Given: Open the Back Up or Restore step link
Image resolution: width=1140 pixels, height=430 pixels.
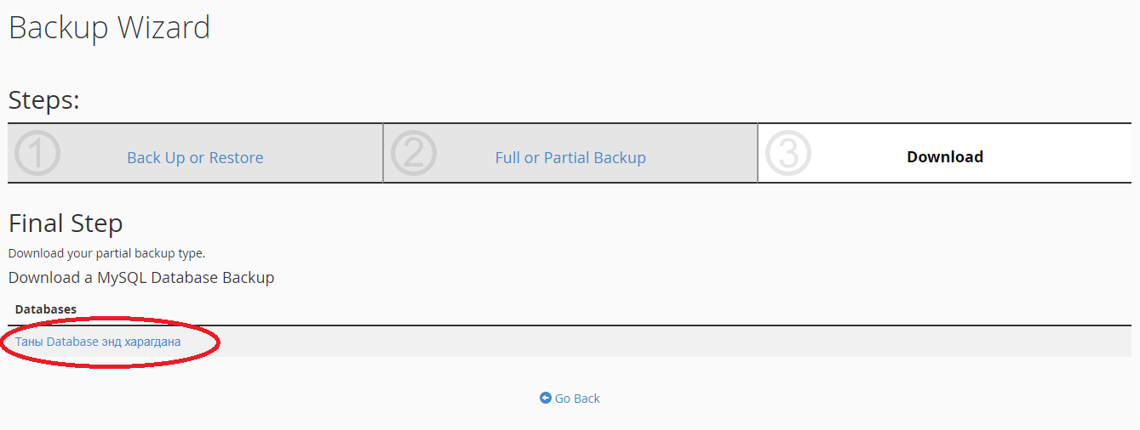Looking at the screenshot, I should coord(195,157).
